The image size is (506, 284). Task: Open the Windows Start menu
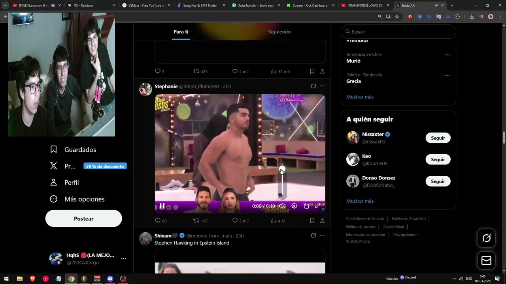click(x=6, y=279)
